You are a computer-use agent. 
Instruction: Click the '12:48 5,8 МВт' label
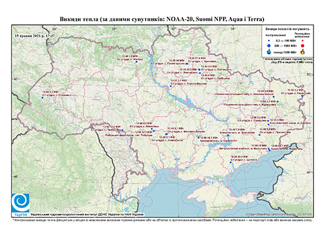[267, 129]
